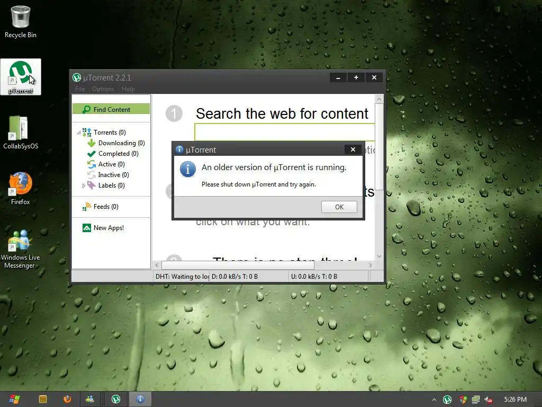Click the horizontal scrollbar left arrow
Screen dimensions: 542x407
point(157,265)
